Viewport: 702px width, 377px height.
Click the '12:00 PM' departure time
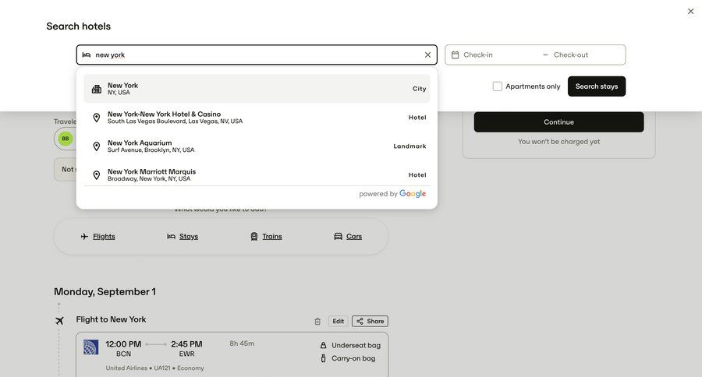(123, 344)
